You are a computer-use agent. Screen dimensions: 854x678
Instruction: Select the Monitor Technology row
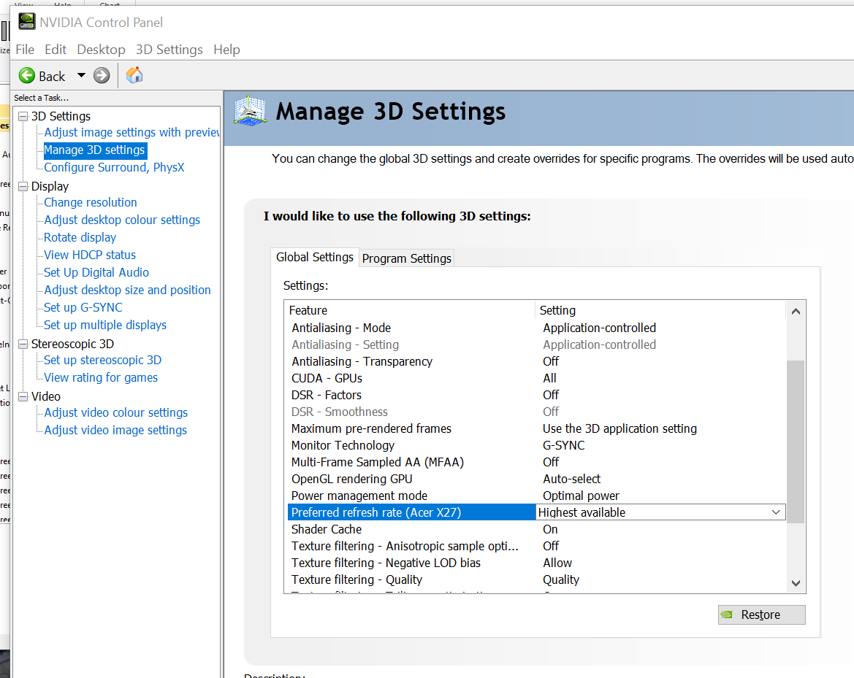tap(536, 445)
